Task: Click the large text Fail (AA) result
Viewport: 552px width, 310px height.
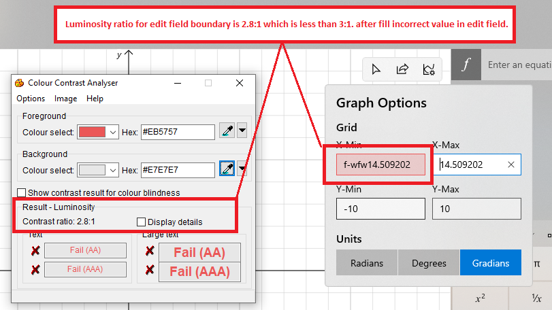Action: pos(199,252)
